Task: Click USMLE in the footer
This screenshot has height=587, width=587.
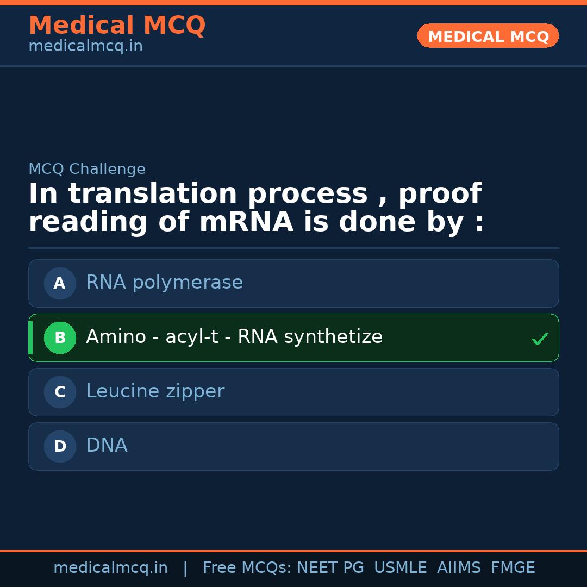Action: tap(400, 568)
